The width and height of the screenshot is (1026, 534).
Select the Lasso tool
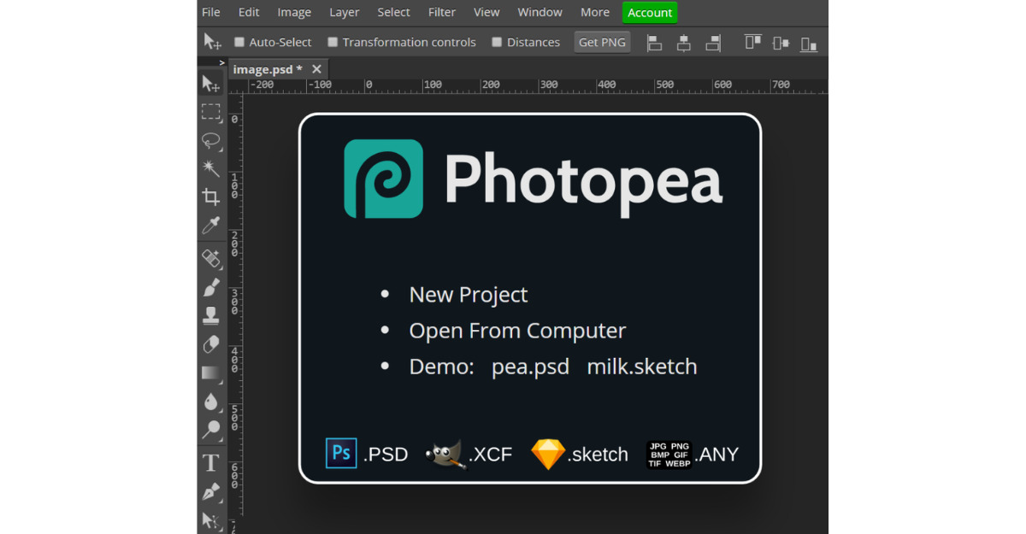(x=211, y=141)
